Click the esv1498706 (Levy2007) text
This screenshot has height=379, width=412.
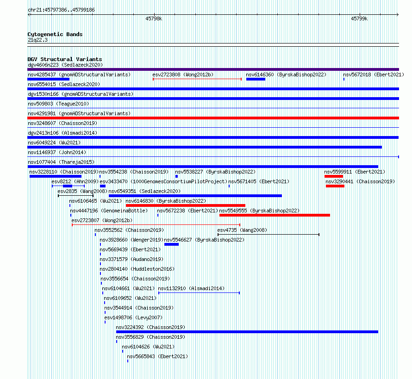pos(133,317)
